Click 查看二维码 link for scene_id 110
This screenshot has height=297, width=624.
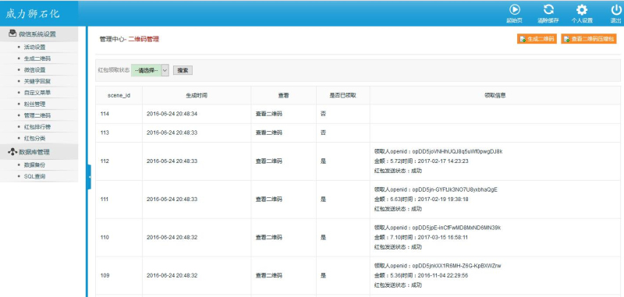coord(268,237)
